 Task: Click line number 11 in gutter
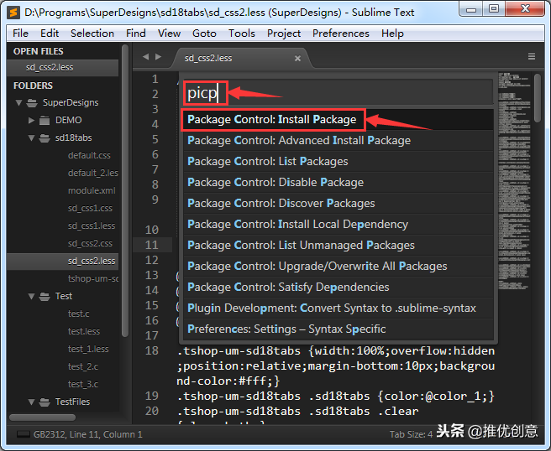[151, 245]
